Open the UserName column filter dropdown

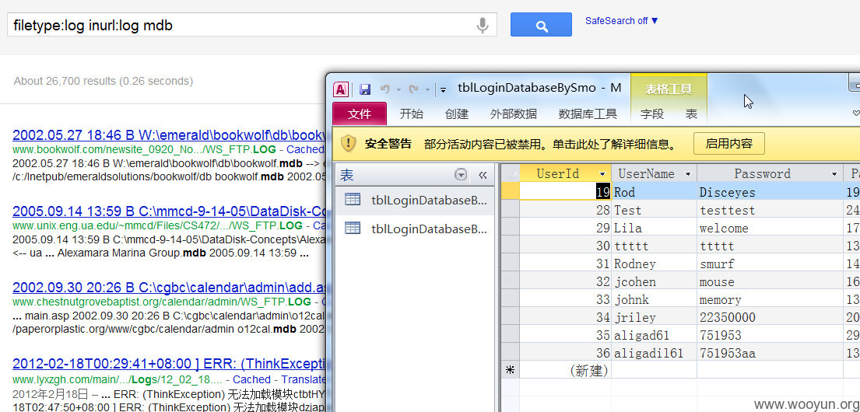point(688,174)
